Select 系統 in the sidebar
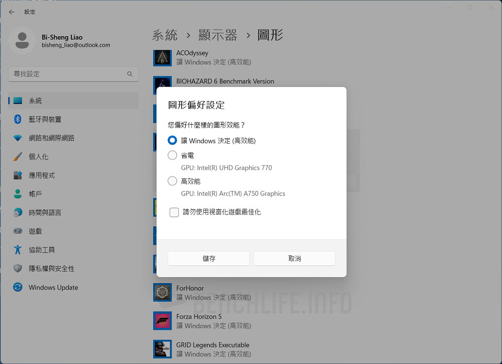The width and height of the screenshot is (502, 364). [x=35, y=101]
